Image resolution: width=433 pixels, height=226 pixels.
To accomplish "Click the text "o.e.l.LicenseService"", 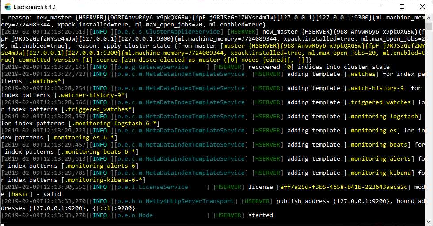I will coord(153,187).
